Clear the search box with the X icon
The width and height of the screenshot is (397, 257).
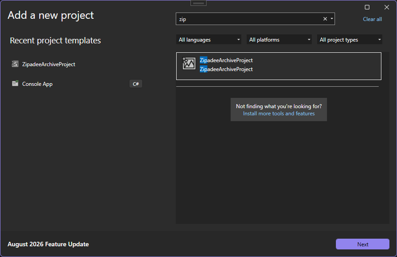point(325,19)
